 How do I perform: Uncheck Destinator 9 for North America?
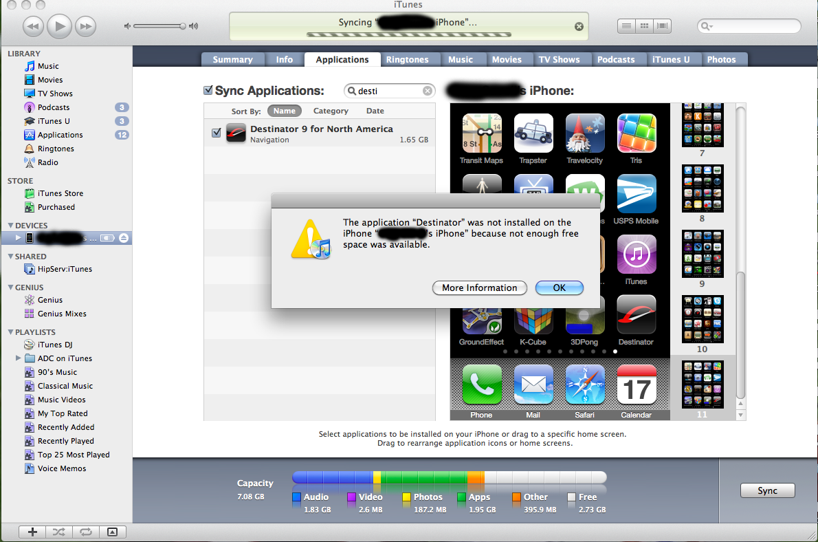tap(217, 133)
